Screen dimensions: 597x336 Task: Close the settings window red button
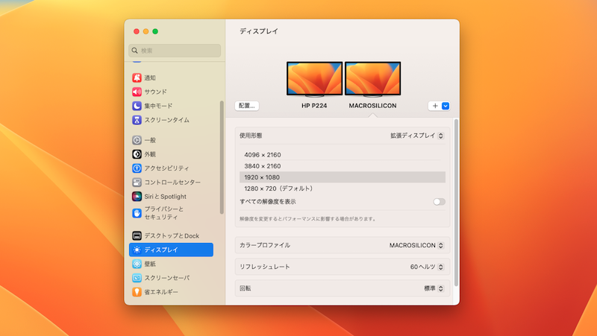pyautogui.click(x=137, y=31)
